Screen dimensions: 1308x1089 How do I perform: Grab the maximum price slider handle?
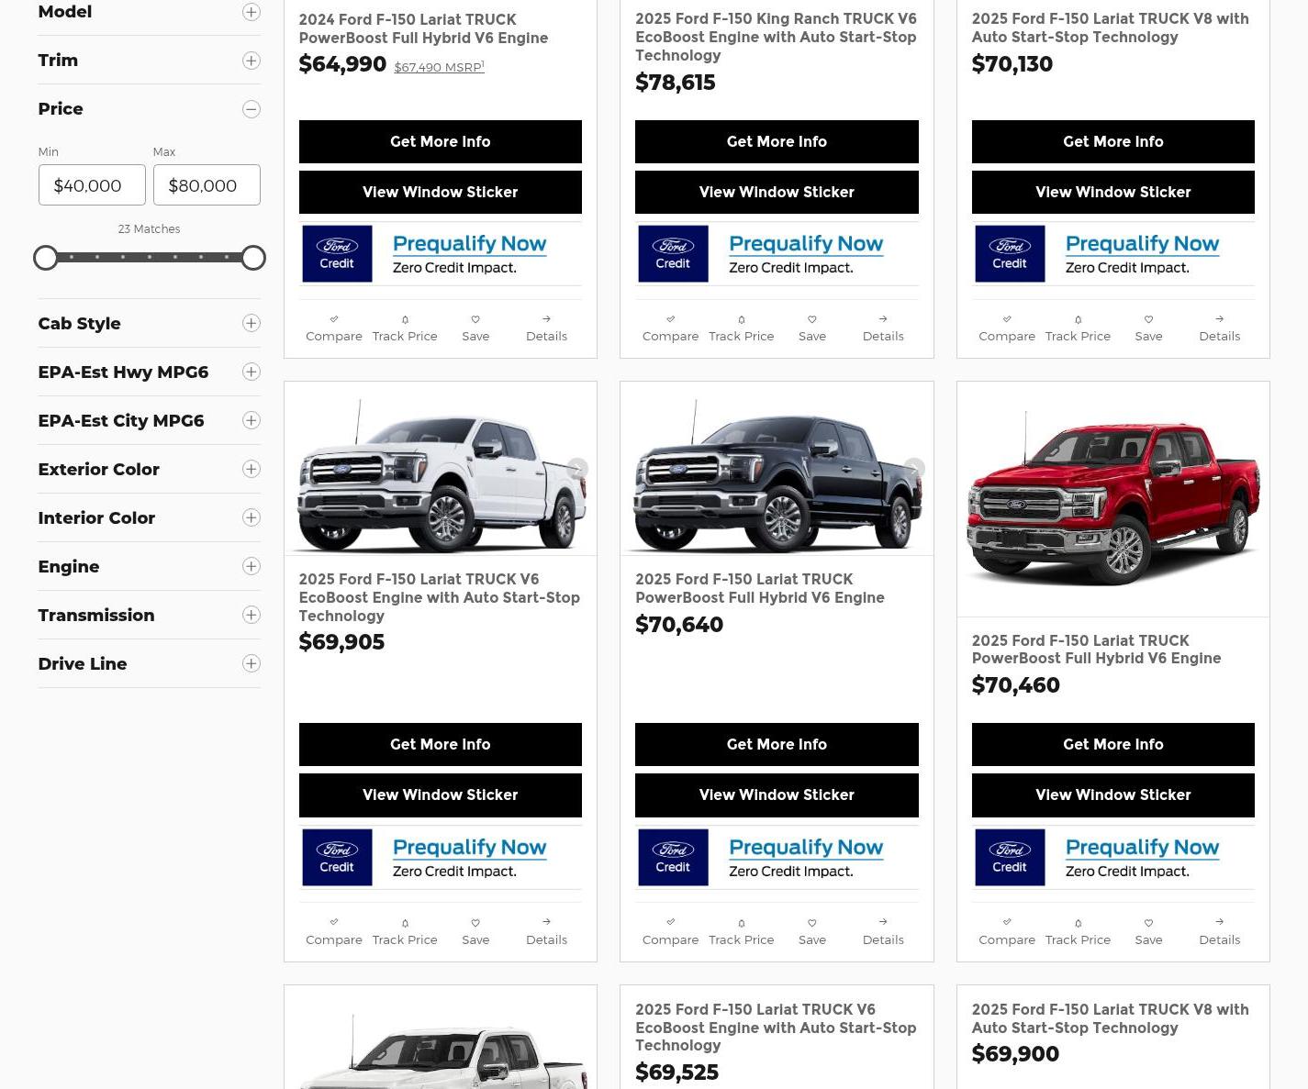[x=253, y=258]
